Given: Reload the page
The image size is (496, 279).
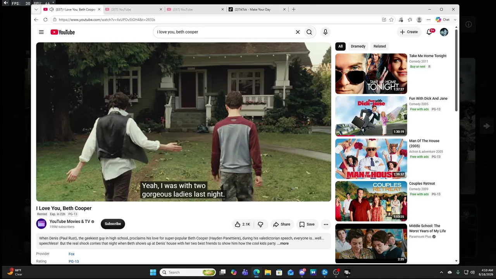Looking at the screenshot, I should pos(45,20).
